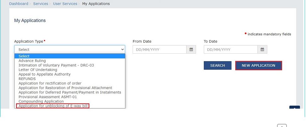The image size is (306, 127).
Task: Click the My Applications breadcrumb text
Action: tap(96, 4)
